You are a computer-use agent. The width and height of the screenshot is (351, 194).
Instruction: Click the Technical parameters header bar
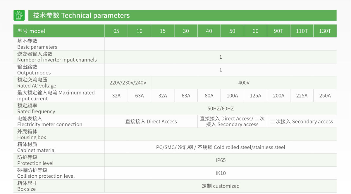coord(182,15)
